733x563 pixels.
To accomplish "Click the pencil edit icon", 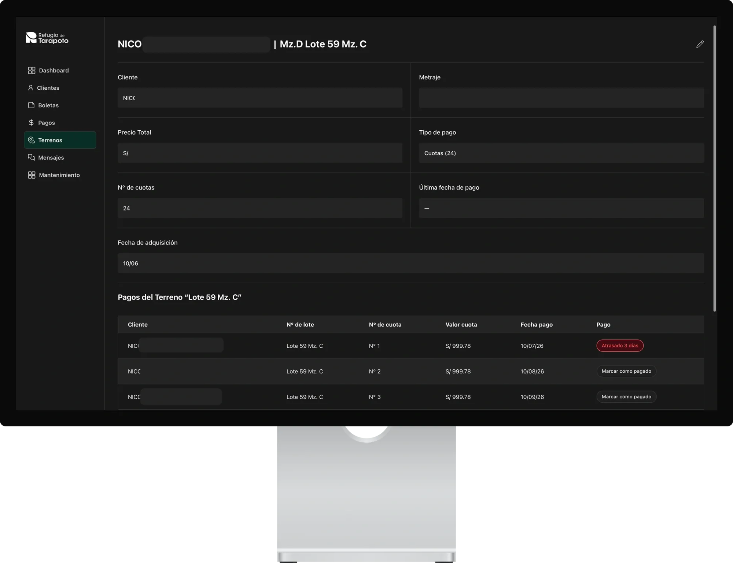I will point(700,44).
